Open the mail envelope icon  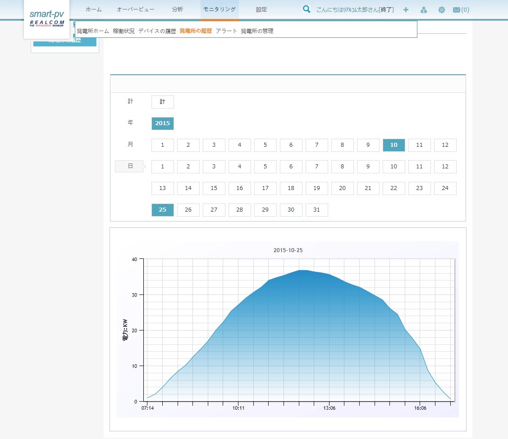pyautogui.click(x=457, y=10)
